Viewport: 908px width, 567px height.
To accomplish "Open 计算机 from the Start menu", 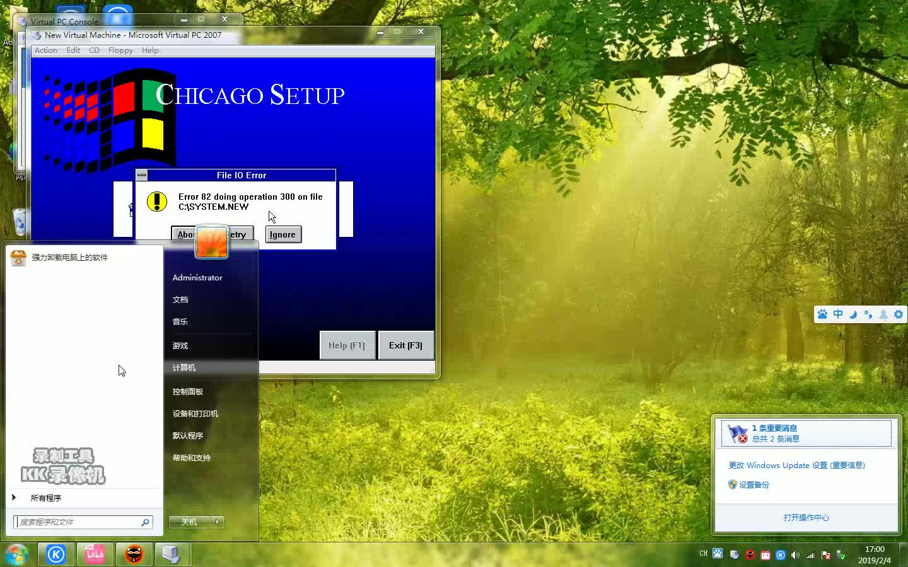I will click(184, 368).
